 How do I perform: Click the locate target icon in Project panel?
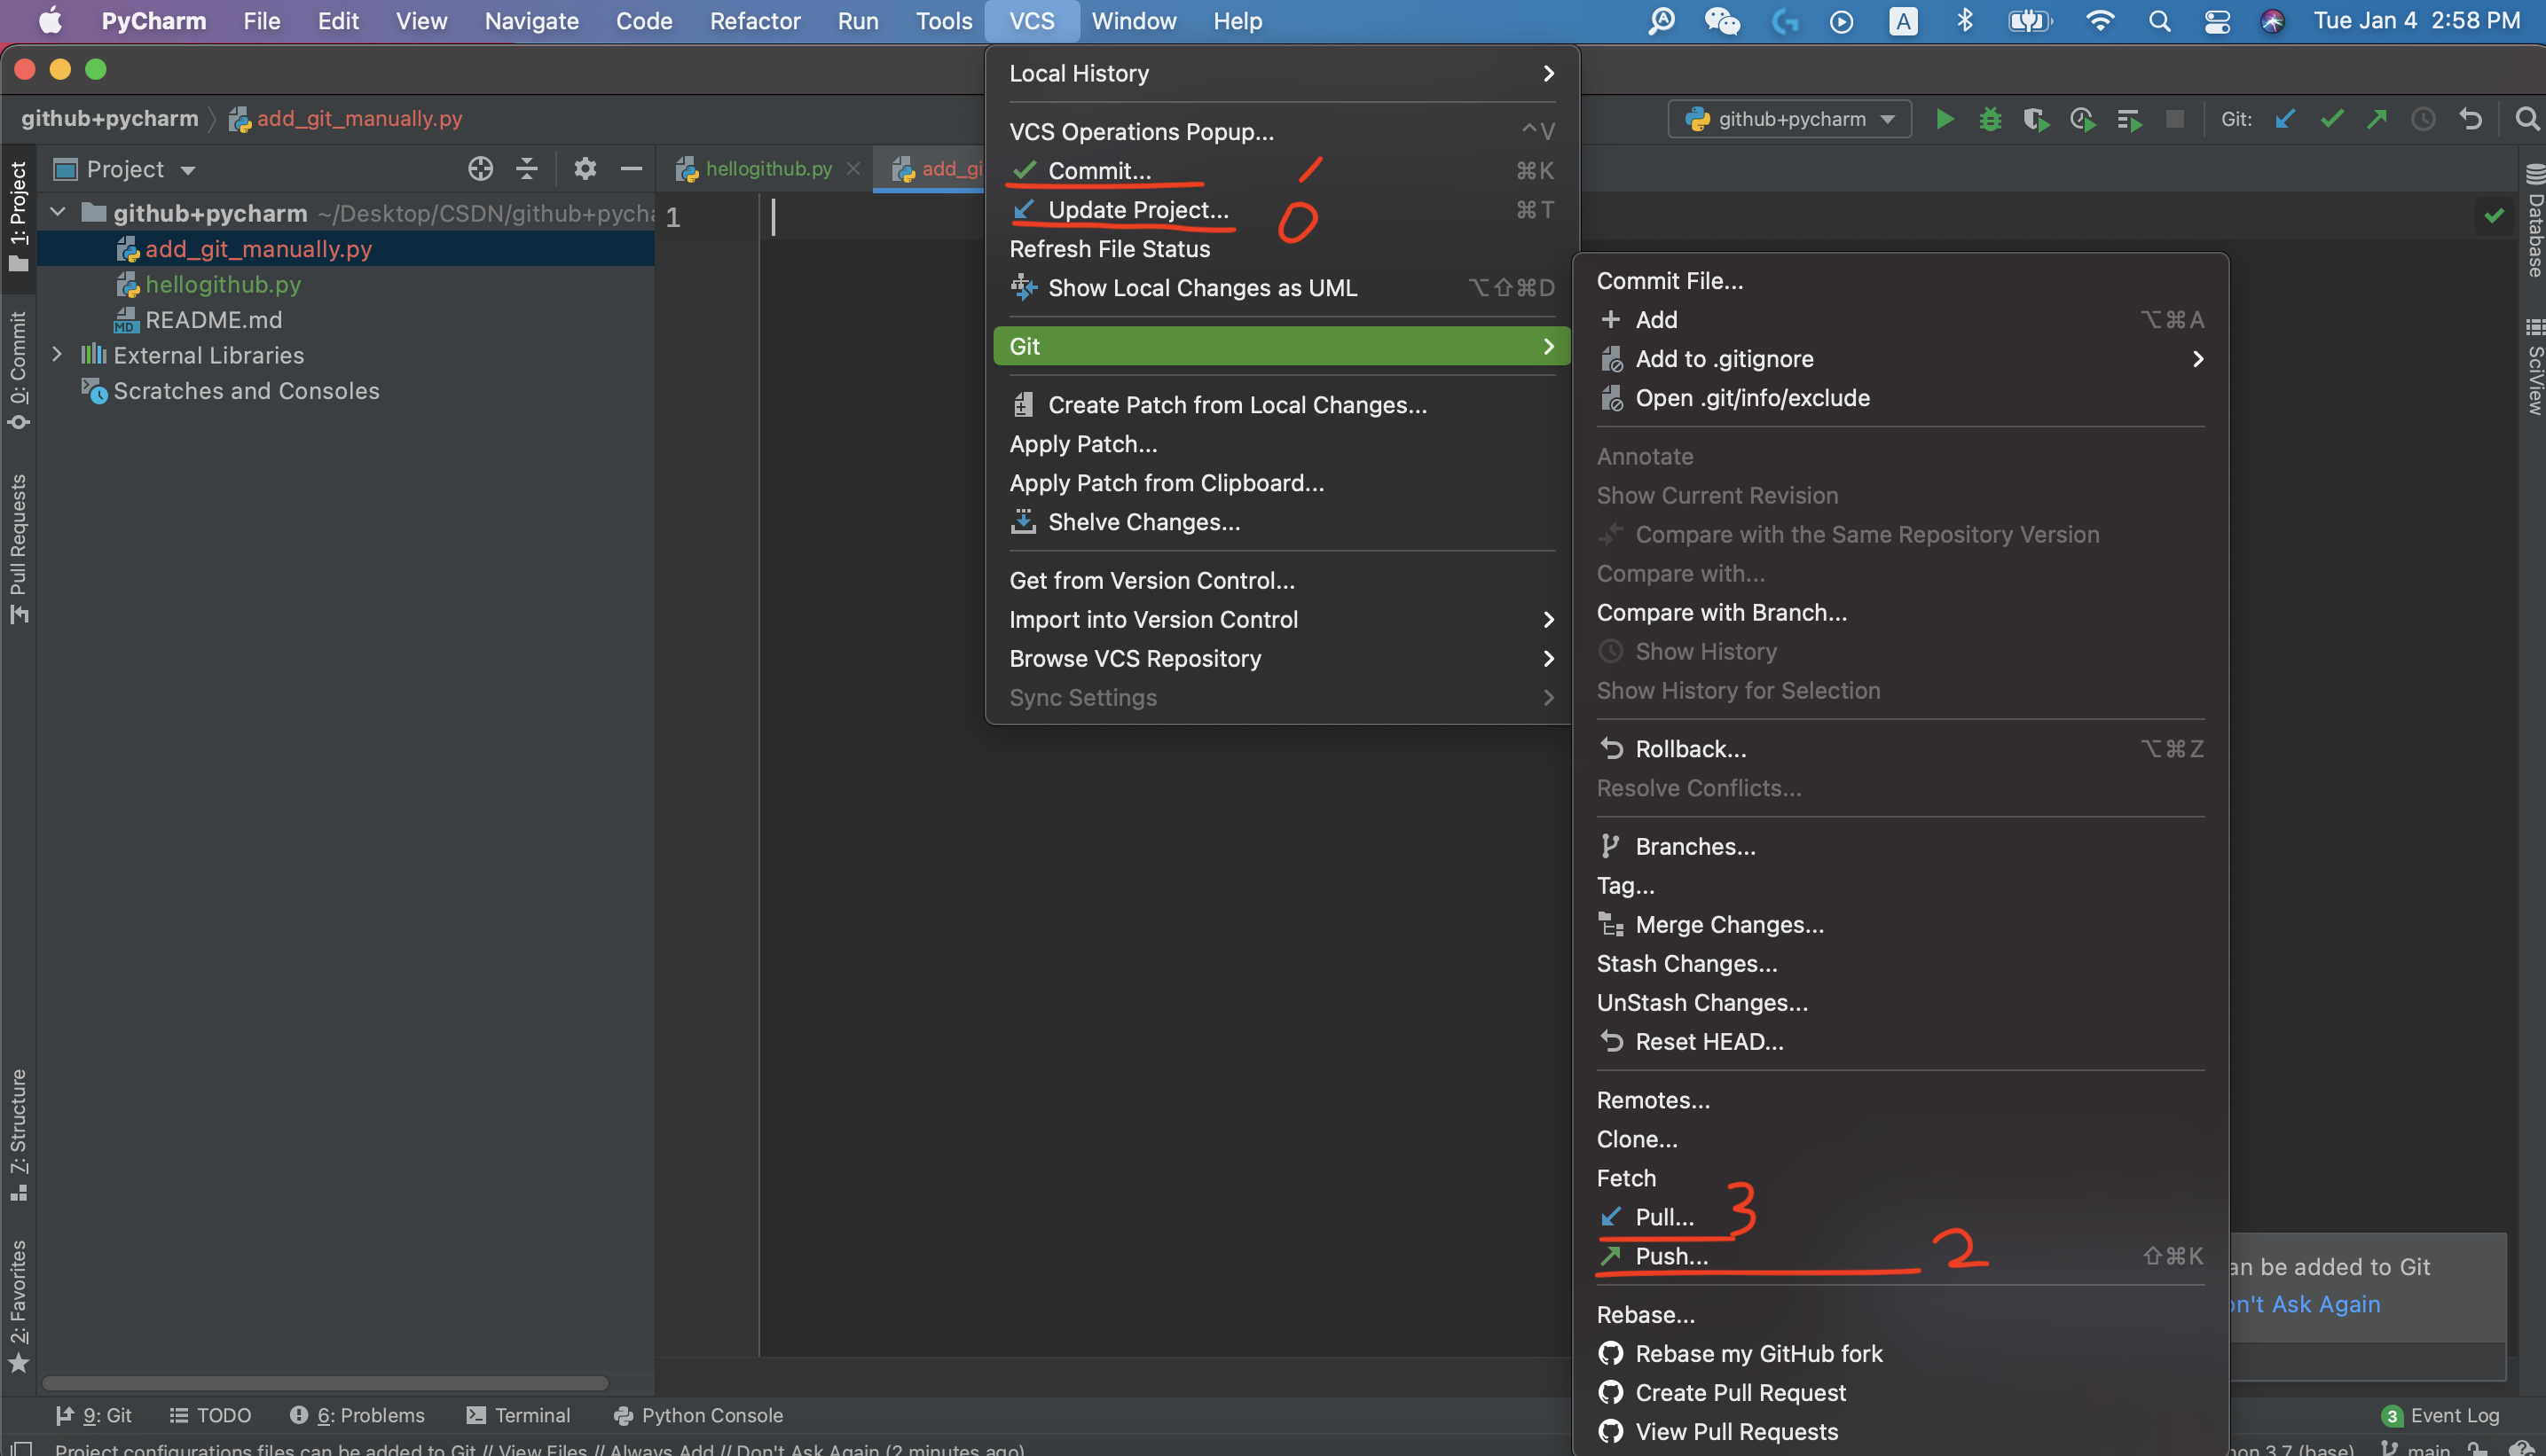[x=480, y=169]
